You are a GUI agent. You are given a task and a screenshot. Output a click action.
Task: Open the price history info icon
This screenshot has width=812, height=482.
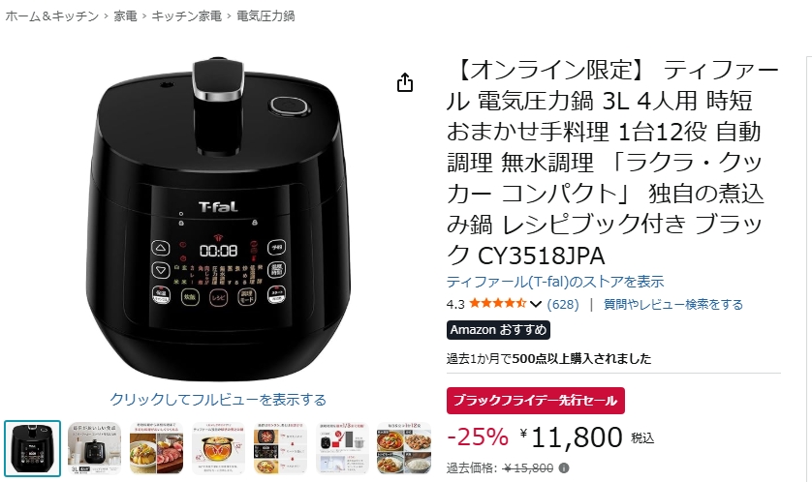[564, 468]
